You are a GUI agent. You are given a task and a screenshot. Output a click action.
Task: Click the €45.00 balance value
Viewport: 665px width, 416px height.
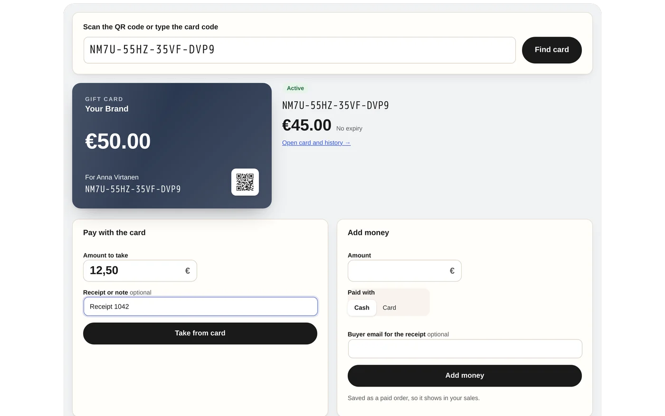click(x=307, y=125)
